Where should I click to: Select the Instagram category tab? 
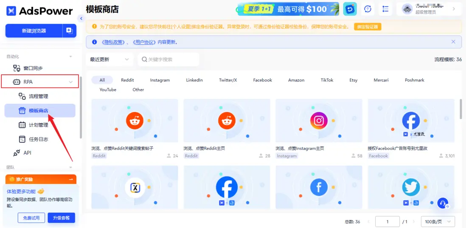click(x=160, y=80)
